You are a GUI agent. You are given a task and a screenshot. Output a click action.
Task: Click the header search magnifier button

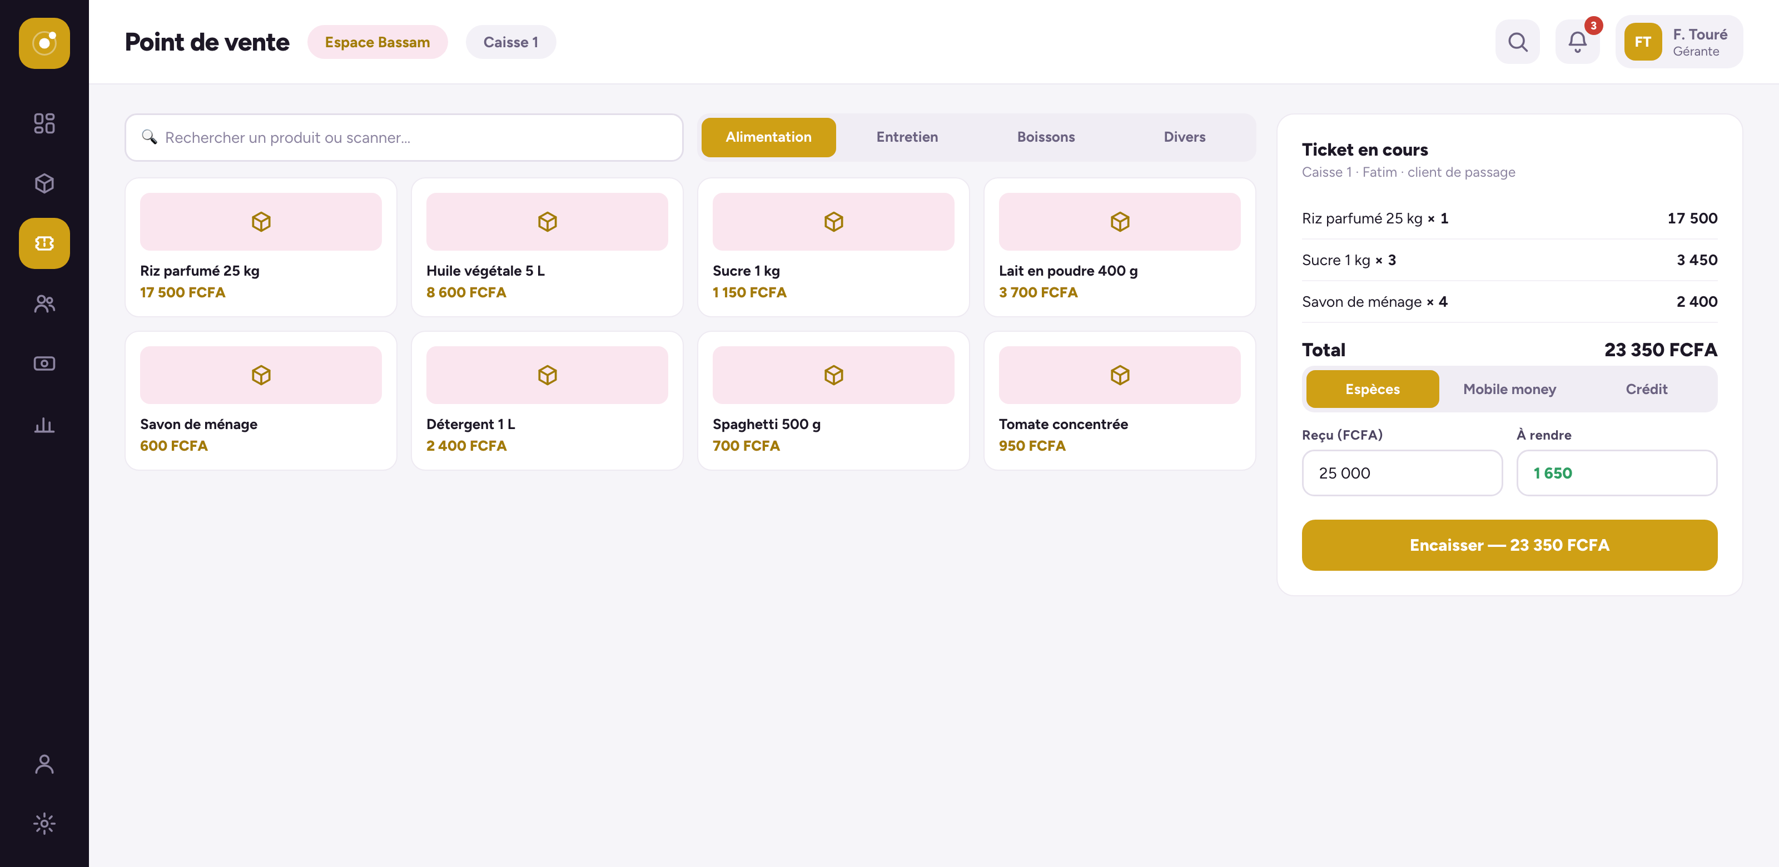pyautogui.click(x=1517, y=42)
